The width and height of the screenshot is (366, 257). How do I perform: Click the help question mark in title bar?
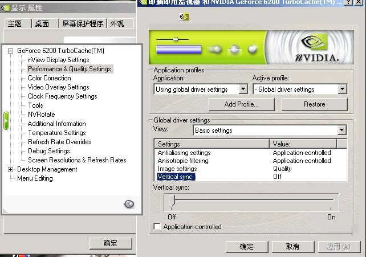[348, 2]
